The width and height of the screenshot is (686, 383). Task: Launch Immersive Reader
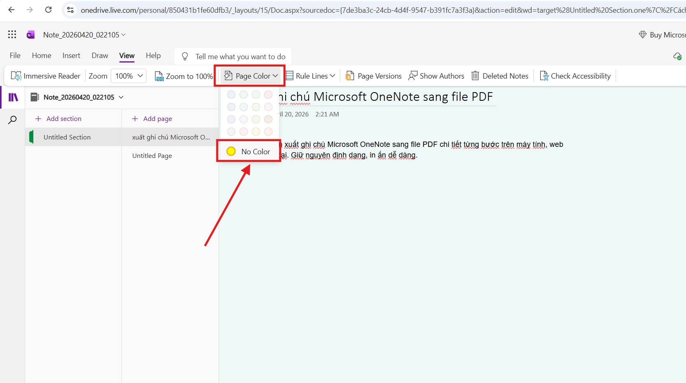click(x=46, y=76)
